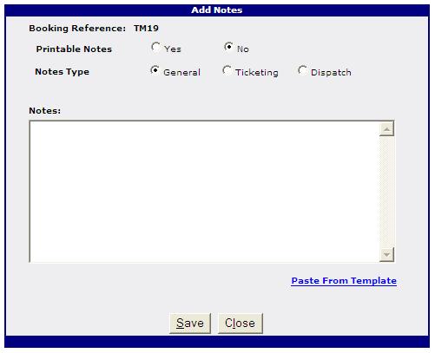The width and height of the screenshot is (435, 353).
Task: Choose the Dispatch notes type radio button
Action: 302,70
